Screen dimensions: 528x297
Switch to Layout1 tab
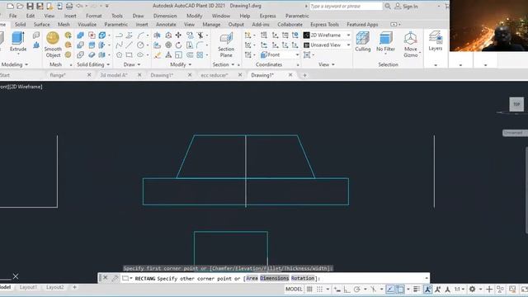click(x=28, y=287)
